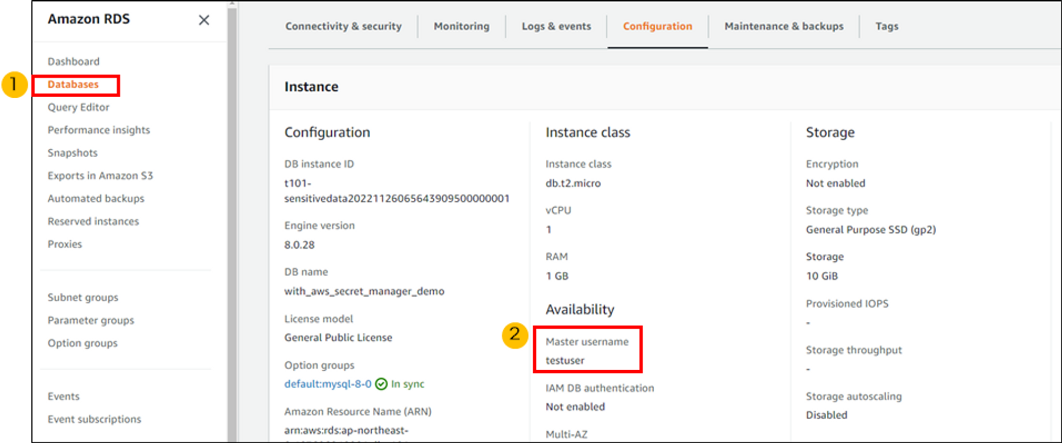Click the Availability heading

tap(580, 310)
